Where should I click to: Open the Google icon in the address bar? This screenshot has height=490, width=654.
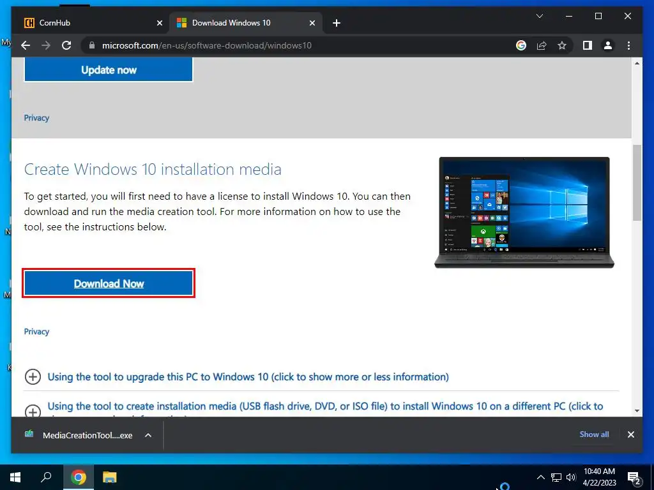tap(521, 45)
